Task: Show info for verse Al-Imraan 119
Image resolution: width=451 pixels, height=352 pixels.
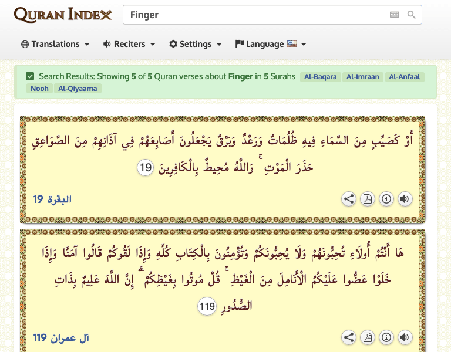Action: [x=386, y=337]
